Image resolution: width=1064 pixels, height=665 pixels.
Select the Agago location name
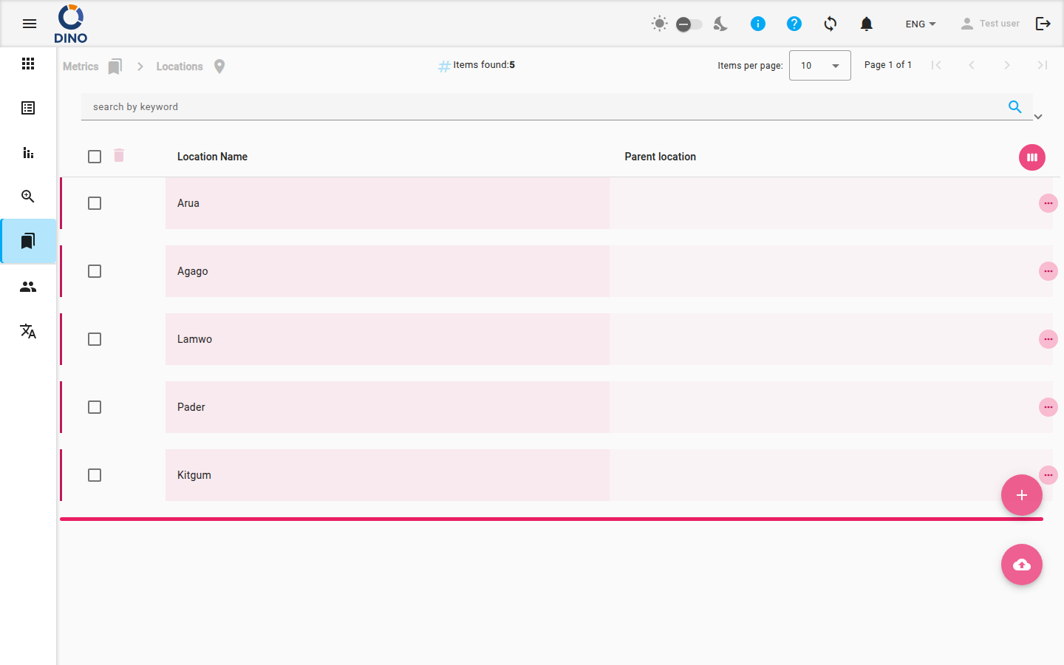pos(193,271)
